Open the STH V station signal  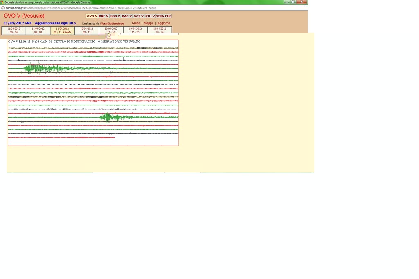tap(150, 16)
